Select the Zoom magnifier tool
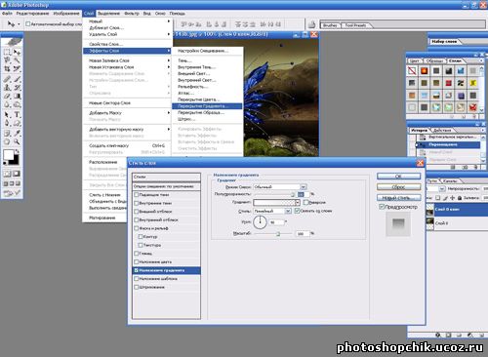This screenshot has width=488, height=357. coord(17,141)
